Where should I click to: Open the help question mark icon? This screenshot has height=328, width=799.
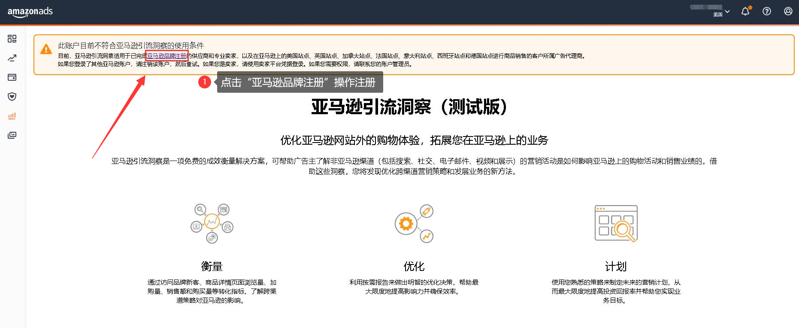point(767,12)
